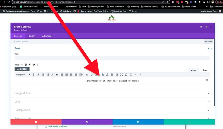The height and width of the screenshot is (129, 223).
Task: Open table insert dropdown in toolbar
Action: (x=81, y=74)
